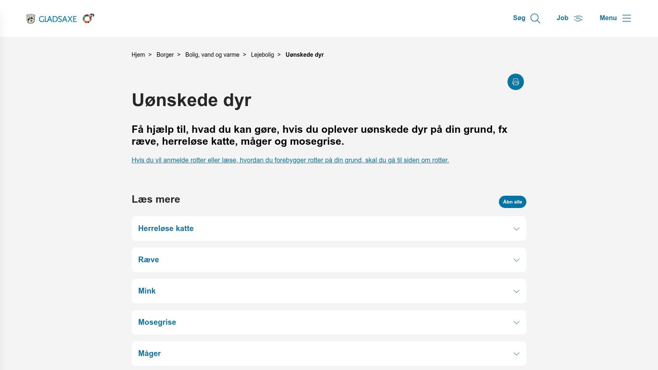Image resolution: width=658 pixels, height=370 pixels.
Task: Open the Menu label in header
Action: pos(608,18)
